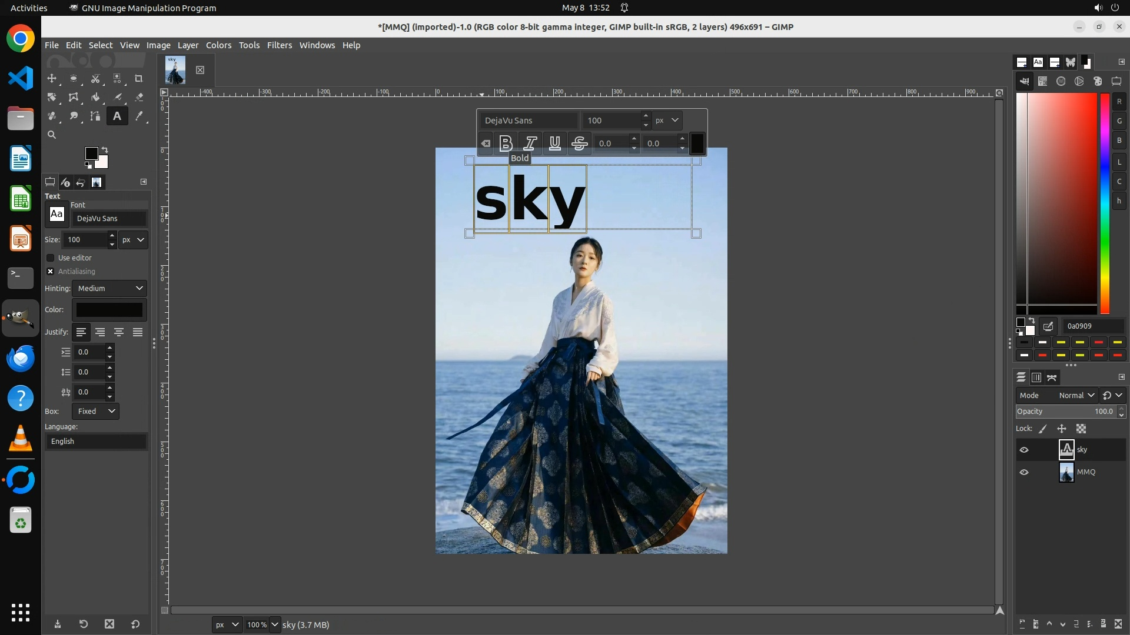Screen dimensions: 1130x635
Task: Click the Italic icon in text toolbar
Action: coord(530,143)
